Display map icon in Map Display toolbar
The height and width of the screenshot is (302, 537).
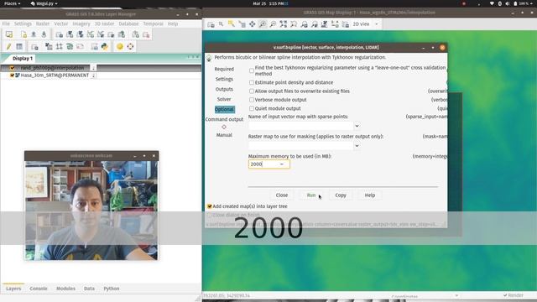211,24
